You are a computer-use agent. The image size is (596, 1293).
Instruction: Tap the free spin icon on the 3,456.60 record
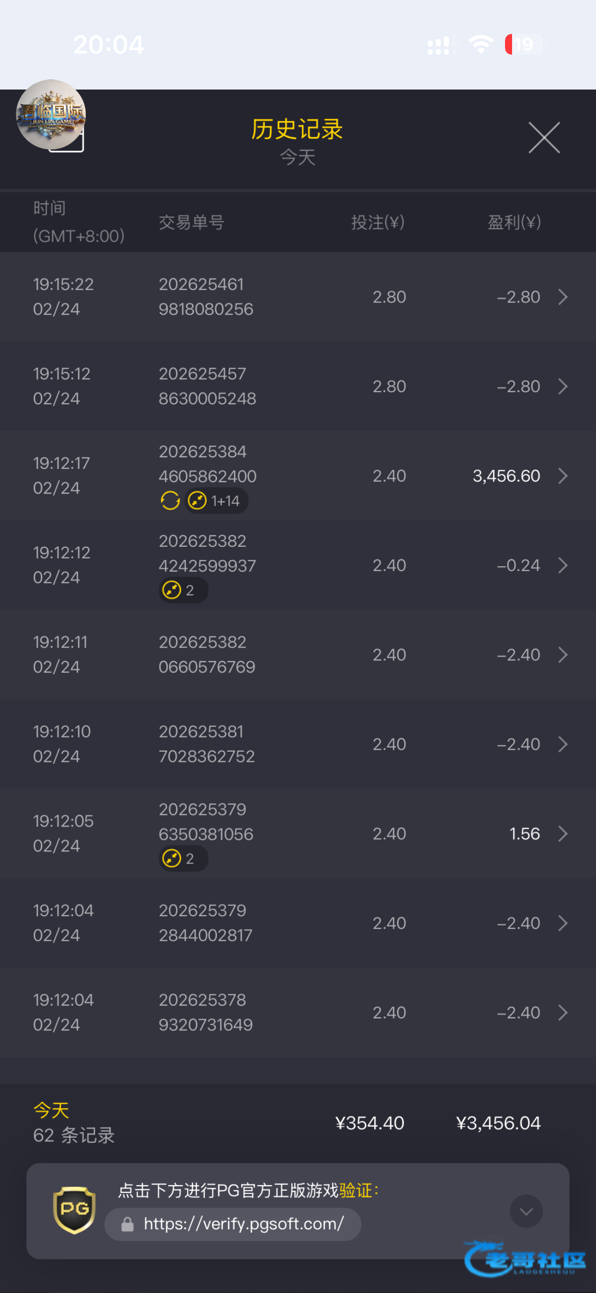[170, 501]
